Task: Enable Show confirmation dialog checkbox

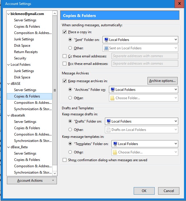Action: pyautogui.click(x=65, y=160)
